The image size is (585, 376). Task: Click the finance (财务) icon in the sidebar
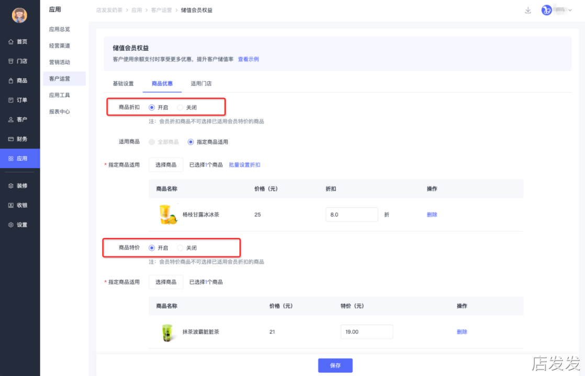click(11, 139)
